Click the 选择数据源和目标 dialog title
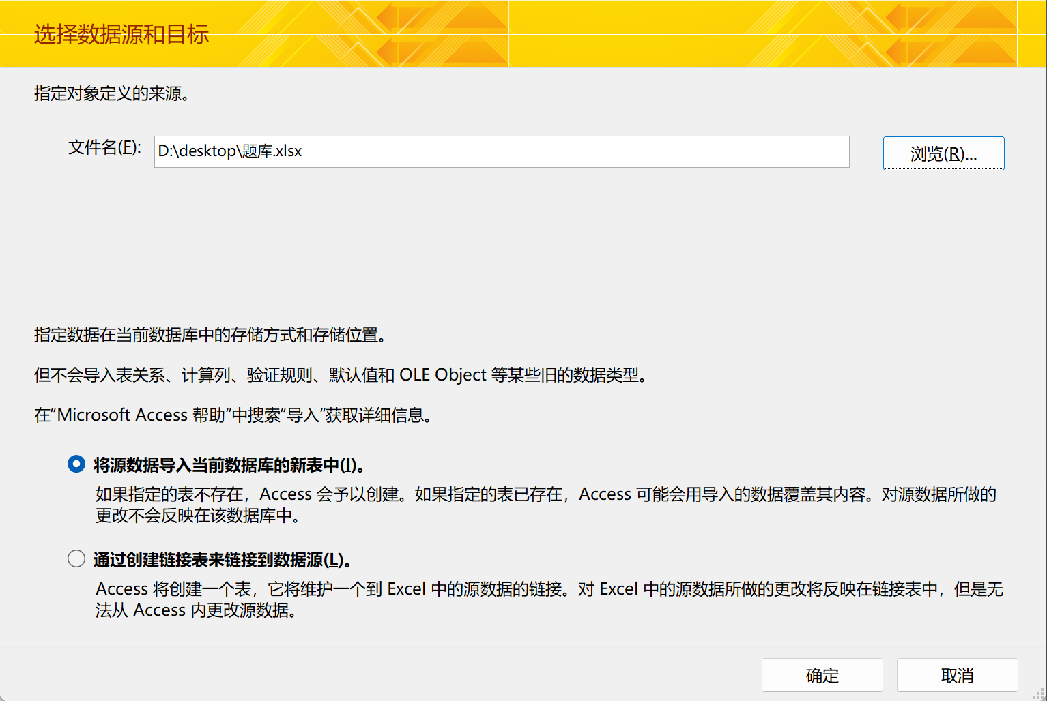 (x=121, y=34)
